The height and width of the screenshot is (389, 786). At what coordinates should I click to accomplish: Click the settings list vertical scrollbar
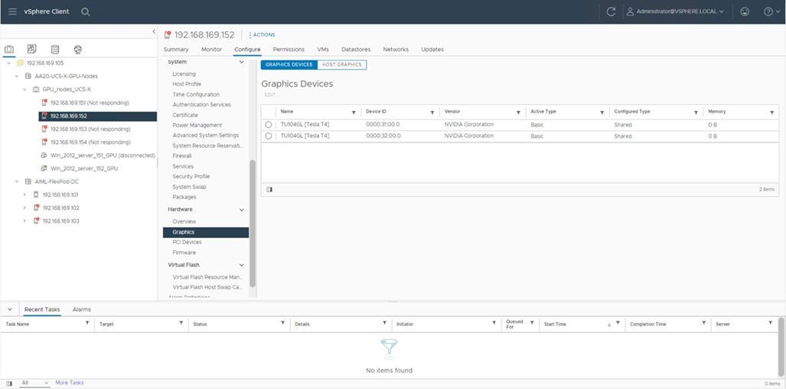253,223
